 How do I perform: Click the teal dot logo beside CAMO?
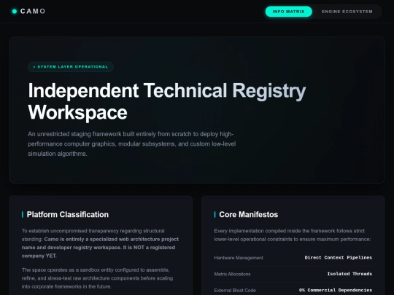coord(15,11)
